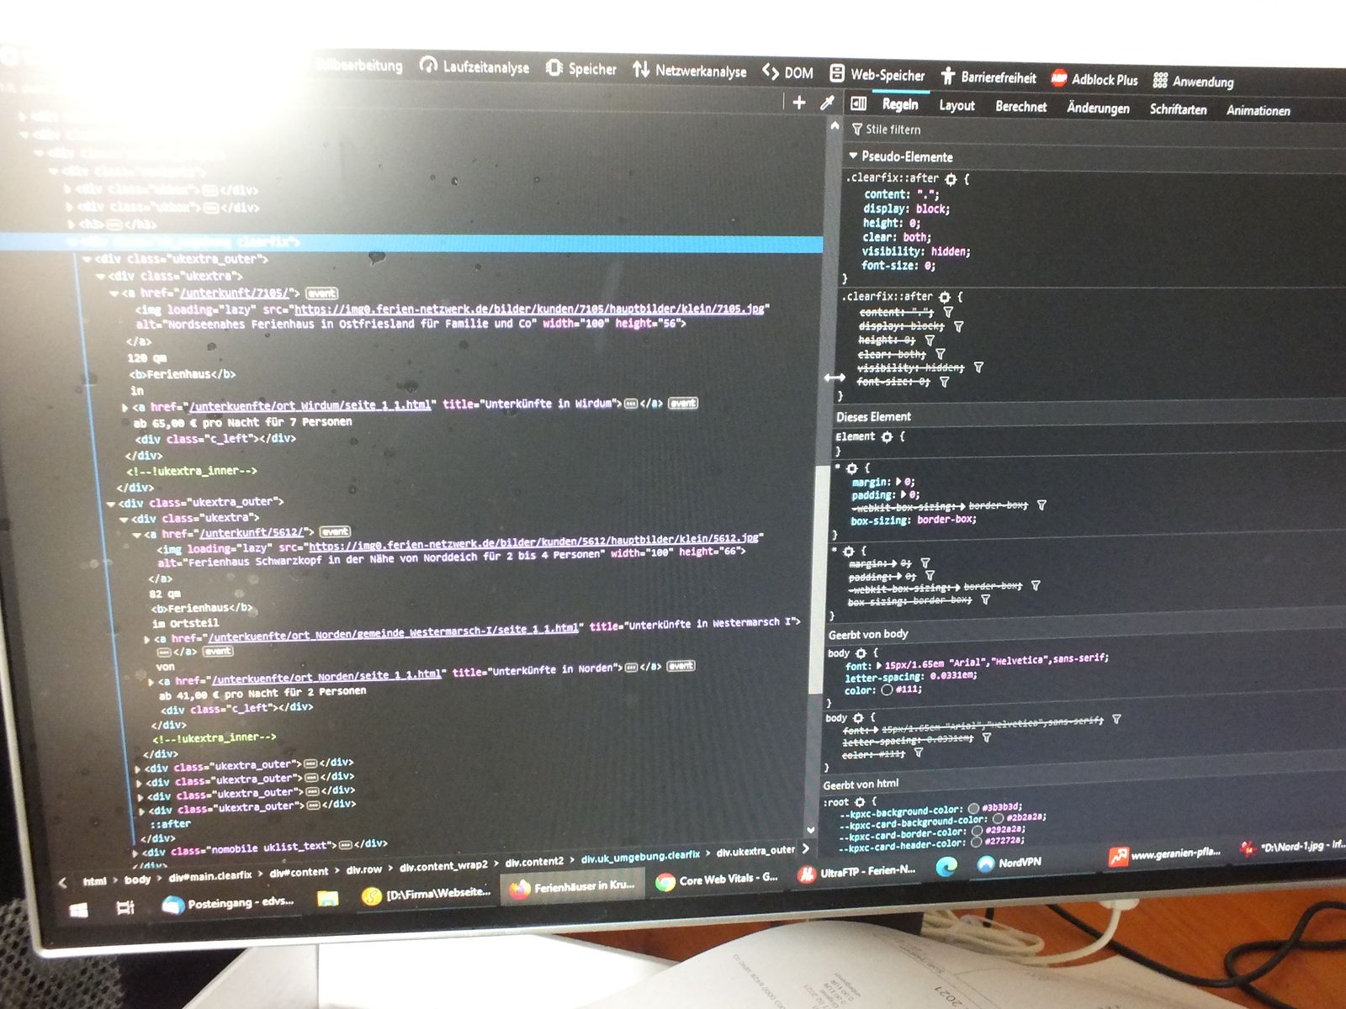
Task: Click the --kpxc-background-color swatch
Action: (x=973, y=809)
